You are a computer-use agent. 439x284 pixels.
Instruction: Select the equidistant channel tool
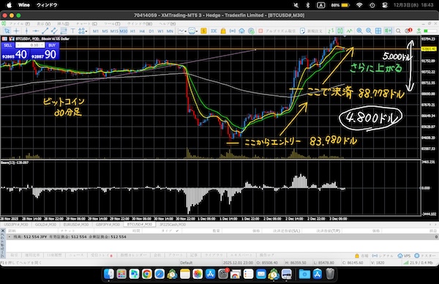(54, 31)
